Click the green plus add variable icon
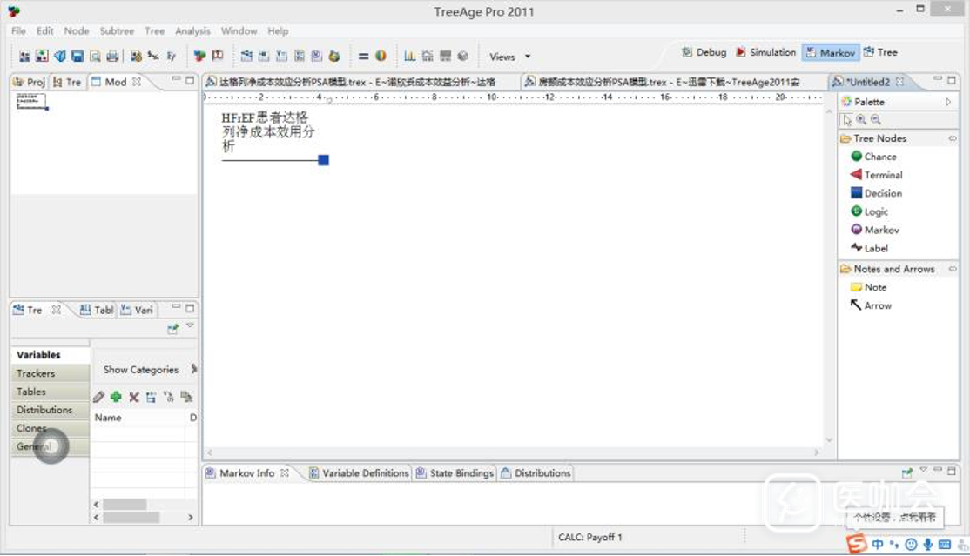The image size is (970, 556). coord(116,397)
